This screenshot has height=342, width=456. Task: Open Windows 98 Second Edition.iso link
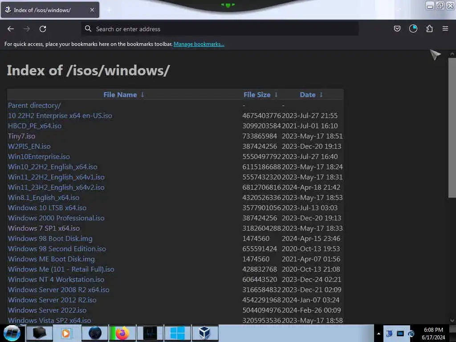57,249
